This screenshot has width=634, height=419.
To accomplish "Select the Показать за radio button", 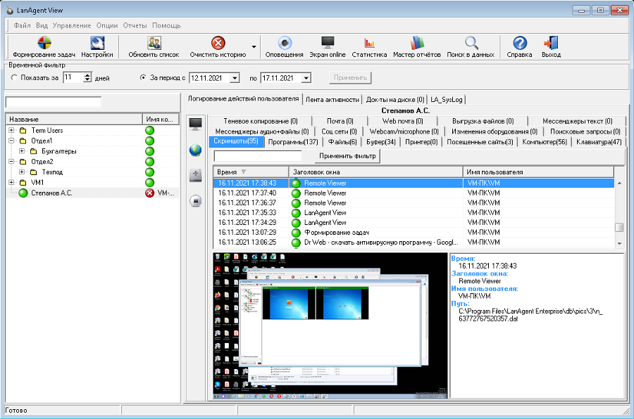I will 15,78.
